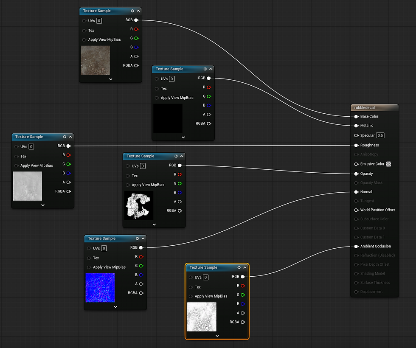Click blue B pin on normal-map Texture Sample
Screen dimensions: 416x348
(141, 275)
